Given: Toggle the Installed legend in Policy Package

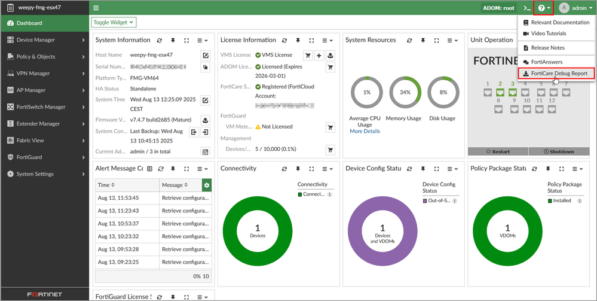Looking at the screenshot, I should [561, 201].
